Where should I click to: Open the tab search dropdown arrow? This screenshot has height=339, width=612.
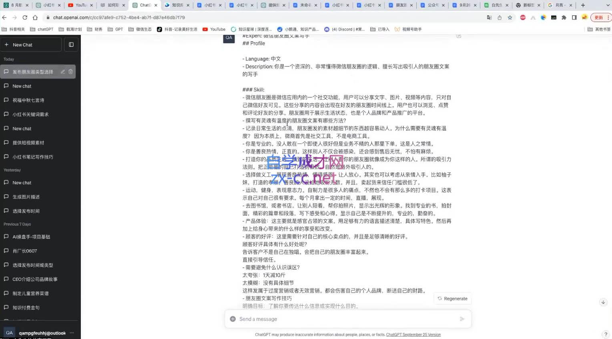(x=608, y=5)
